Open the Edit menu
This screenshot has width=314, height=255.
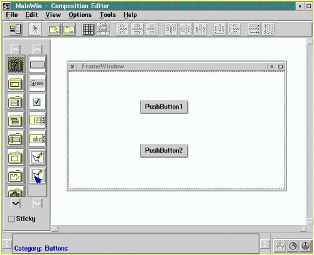[x=31, y=14]
